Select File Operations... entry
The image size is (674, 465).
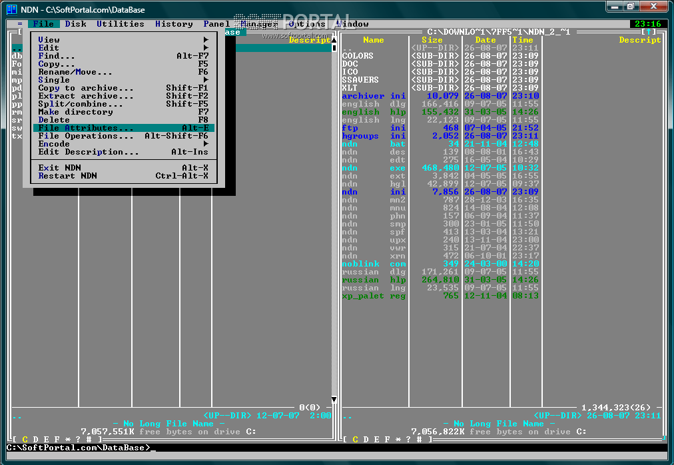[x=123, y=136]
